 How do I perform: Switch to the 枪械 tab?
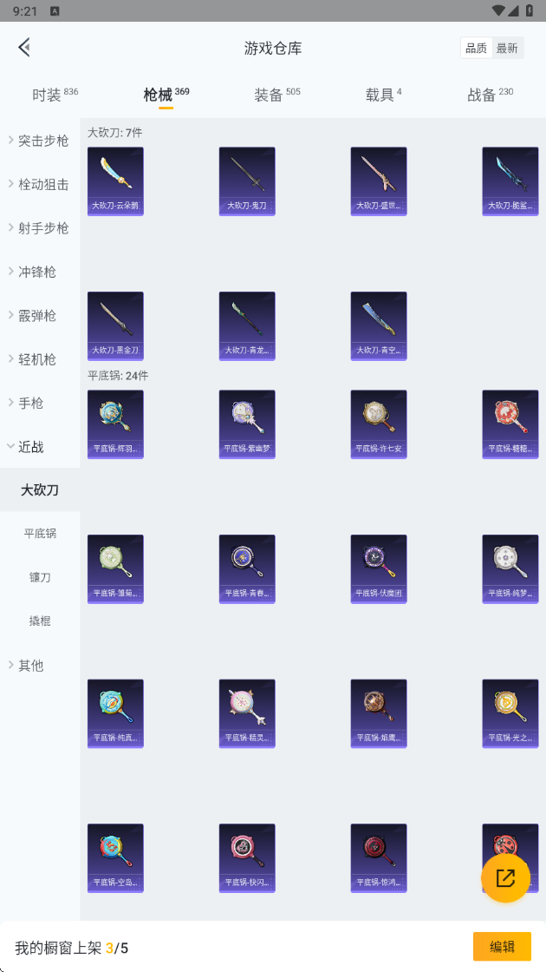[x=166, y=95]
